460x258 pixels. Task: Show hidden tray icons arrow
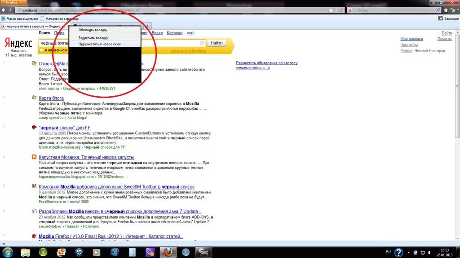coord(409,253)
